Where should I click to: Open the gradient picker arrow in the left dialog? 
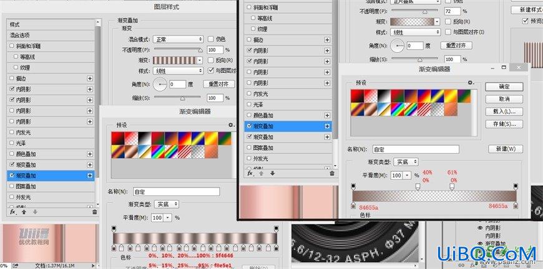[x=200, y=60]
